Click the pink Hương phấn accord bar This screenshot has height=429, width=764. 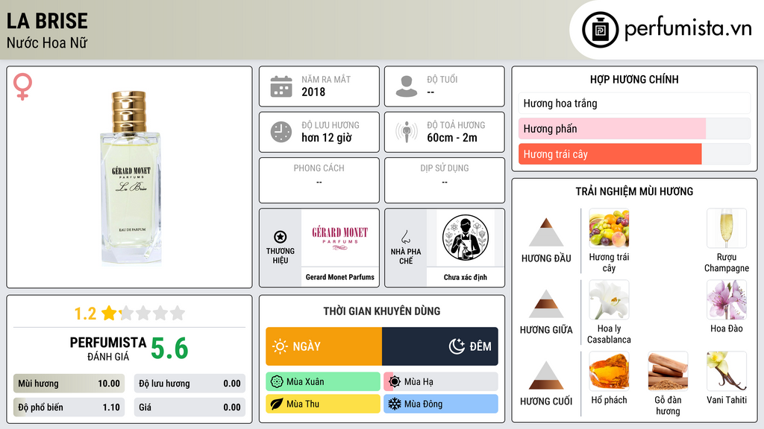[x=634, y=129]
